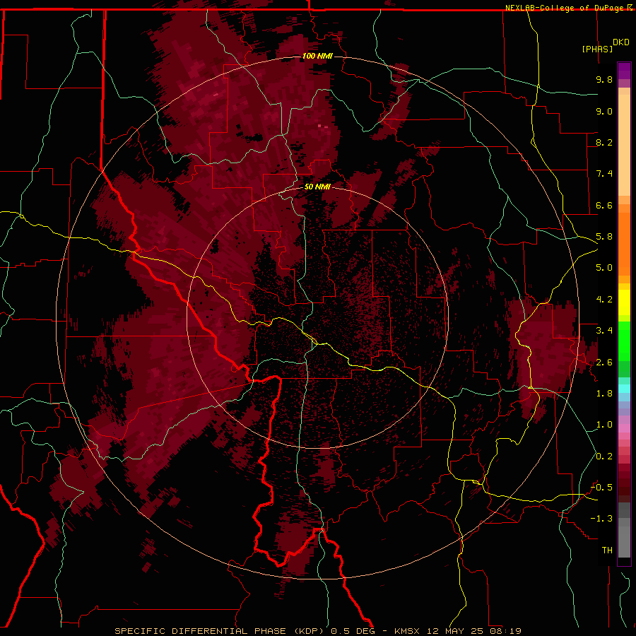Click the 8.2 color scale value
Viewport: 636px width, 636px height.
[x=604, y=142]
